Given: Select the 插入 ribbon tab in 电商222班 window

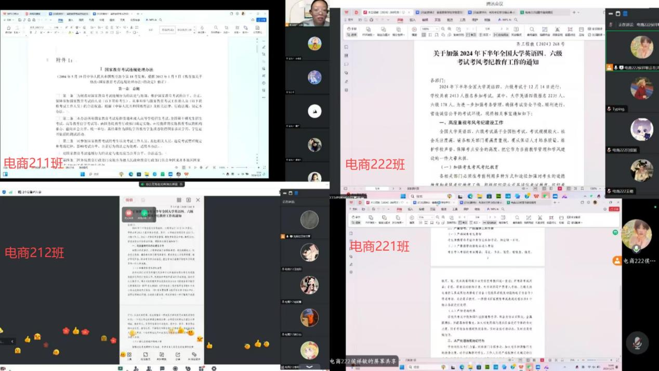Looking at the screenshot, I should pyautogui.click(x=412, y=20).
